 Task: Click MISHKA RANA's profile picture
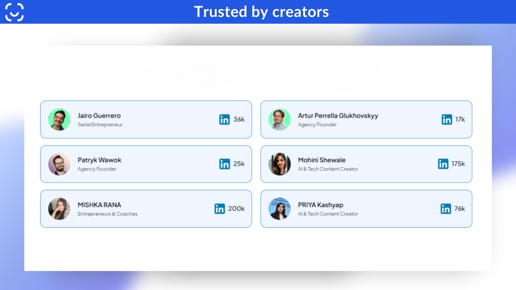point(59,209)
